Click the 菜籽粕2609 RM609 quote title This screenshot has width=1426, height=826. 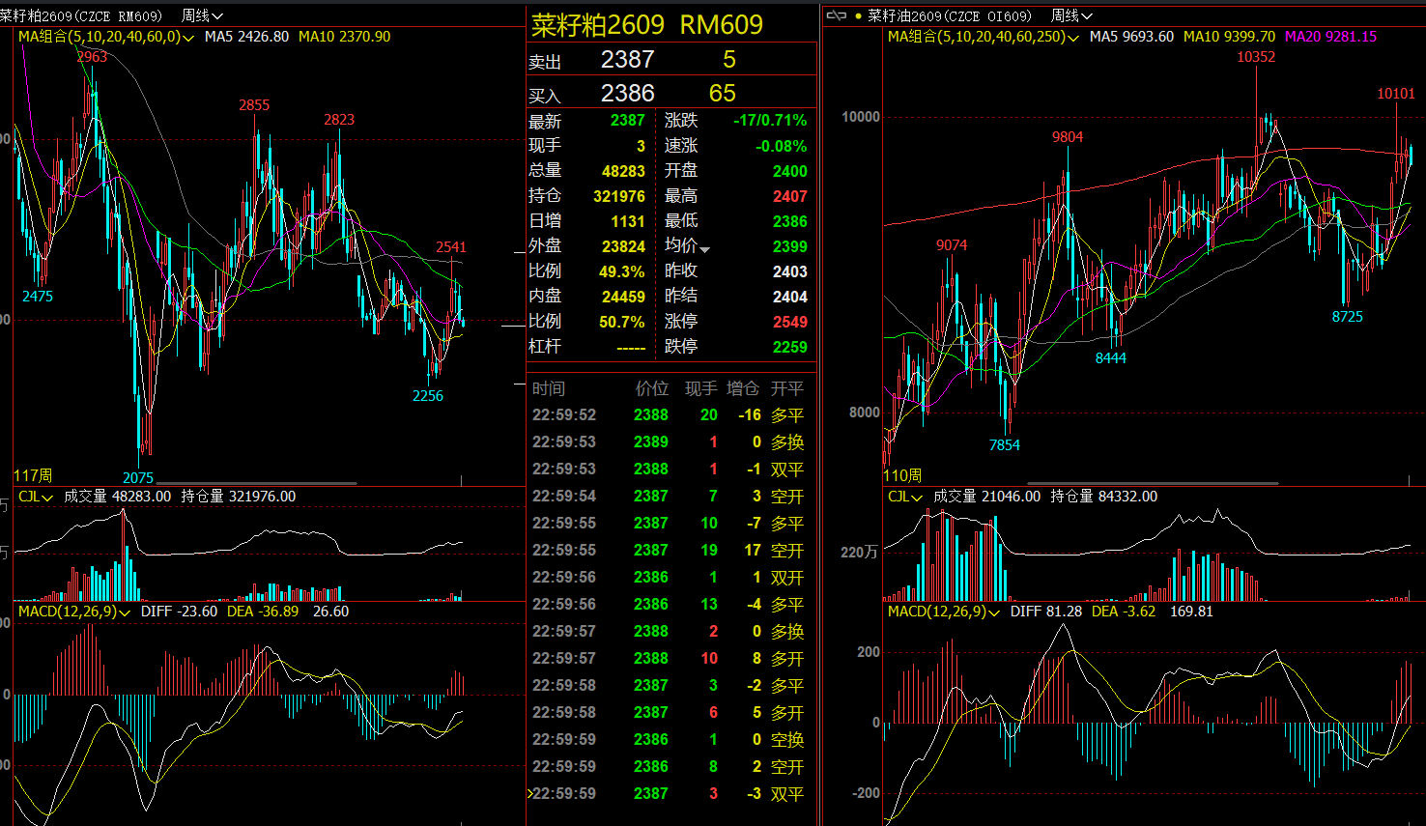tap(647, 25)
